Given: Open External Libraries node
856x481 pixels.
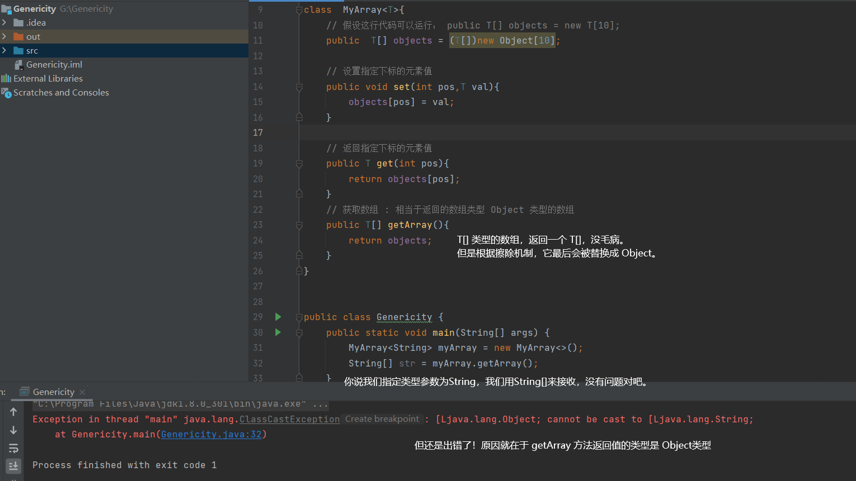Looking at the screenshot, I should click(x=48, y=79).
